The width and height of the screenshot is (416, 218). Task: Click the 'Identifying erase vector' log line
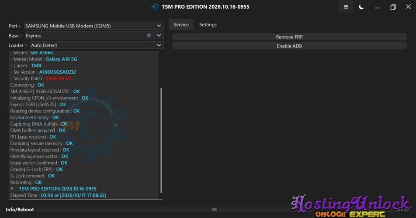(x=39, y=156)
